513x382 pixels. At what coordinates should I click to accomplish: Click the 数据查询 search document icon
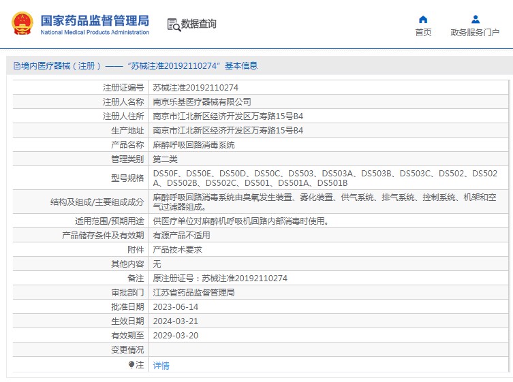pyautogui.click(x=174, y=25)
